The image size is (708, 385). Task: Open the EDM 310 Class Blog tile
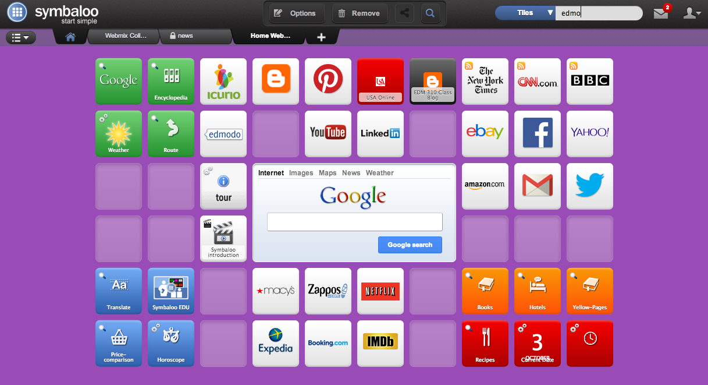pyautogui.click(x=433, y=82)
